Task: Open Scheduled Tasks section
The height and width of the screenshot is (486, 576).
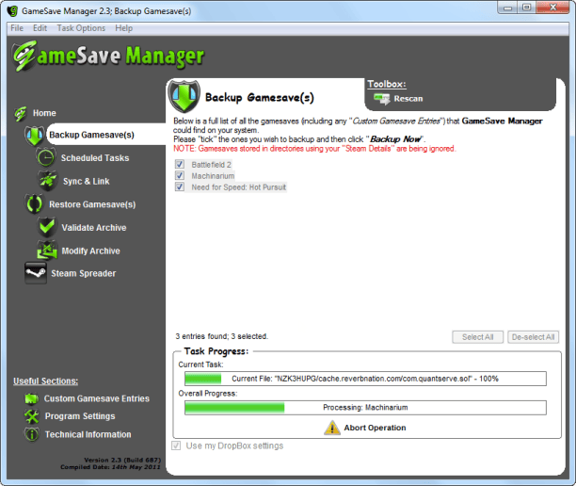Action: pos(95,158)
